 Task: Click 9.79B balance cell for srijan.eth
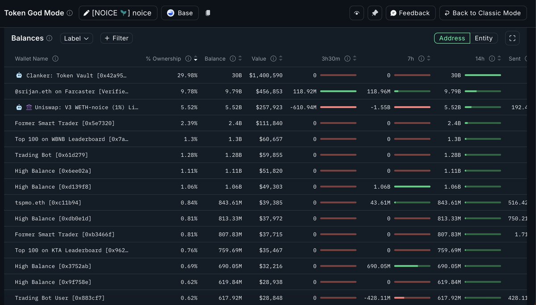click(x=233, y=91)
